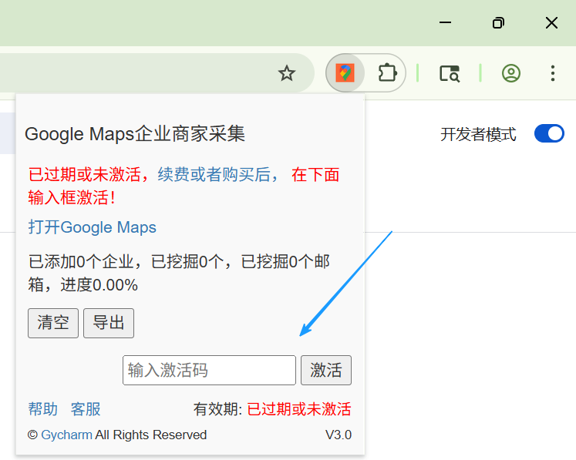Image resolution: width=576 pixels, height=460 pixels.
Task: Click the 清空 button
Action: click(x=53, y=323)
